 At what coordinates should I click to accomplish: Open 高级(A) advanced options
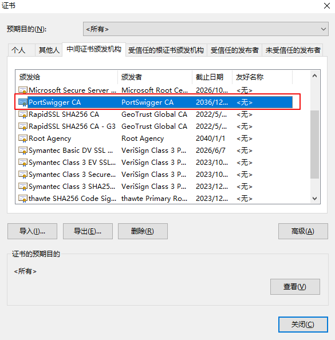click(x=303, y=231)
